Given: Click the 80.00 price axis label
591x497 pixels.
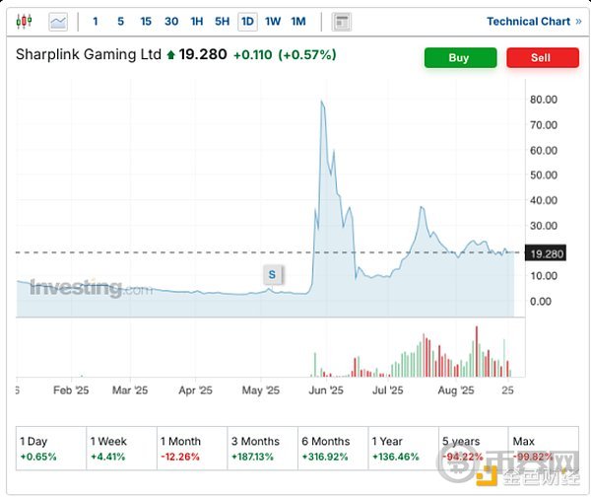Looking at the screenshot, I should click(544, 100).
